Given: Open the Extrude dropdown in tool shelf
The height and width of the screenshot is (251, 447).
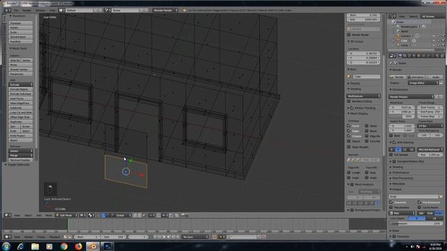Looking at the screenshot, I should point(21,85).
